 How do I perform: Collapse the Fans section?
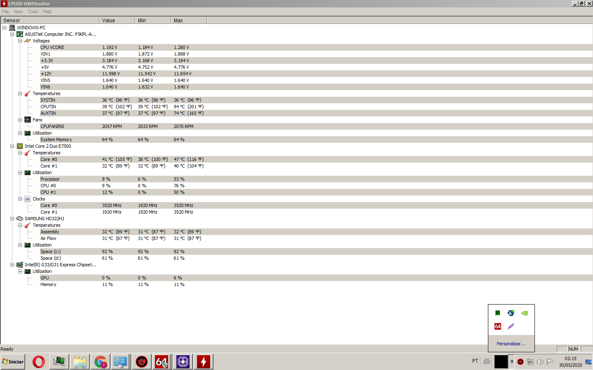pyautogui.click(x=20, y=120)
